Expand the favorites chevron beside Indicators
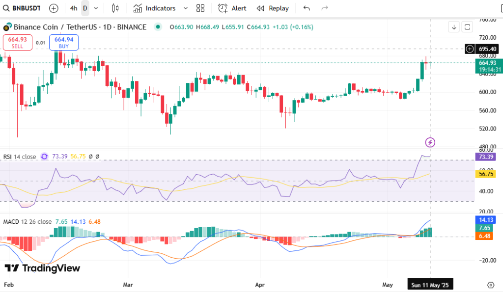The image size is (503, 292). tap(185, 8)
